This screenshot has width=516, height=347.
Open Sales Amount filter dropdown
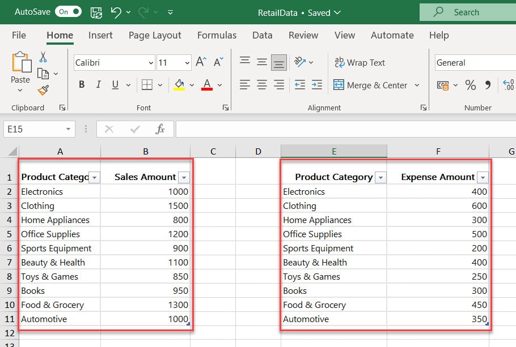184,177
